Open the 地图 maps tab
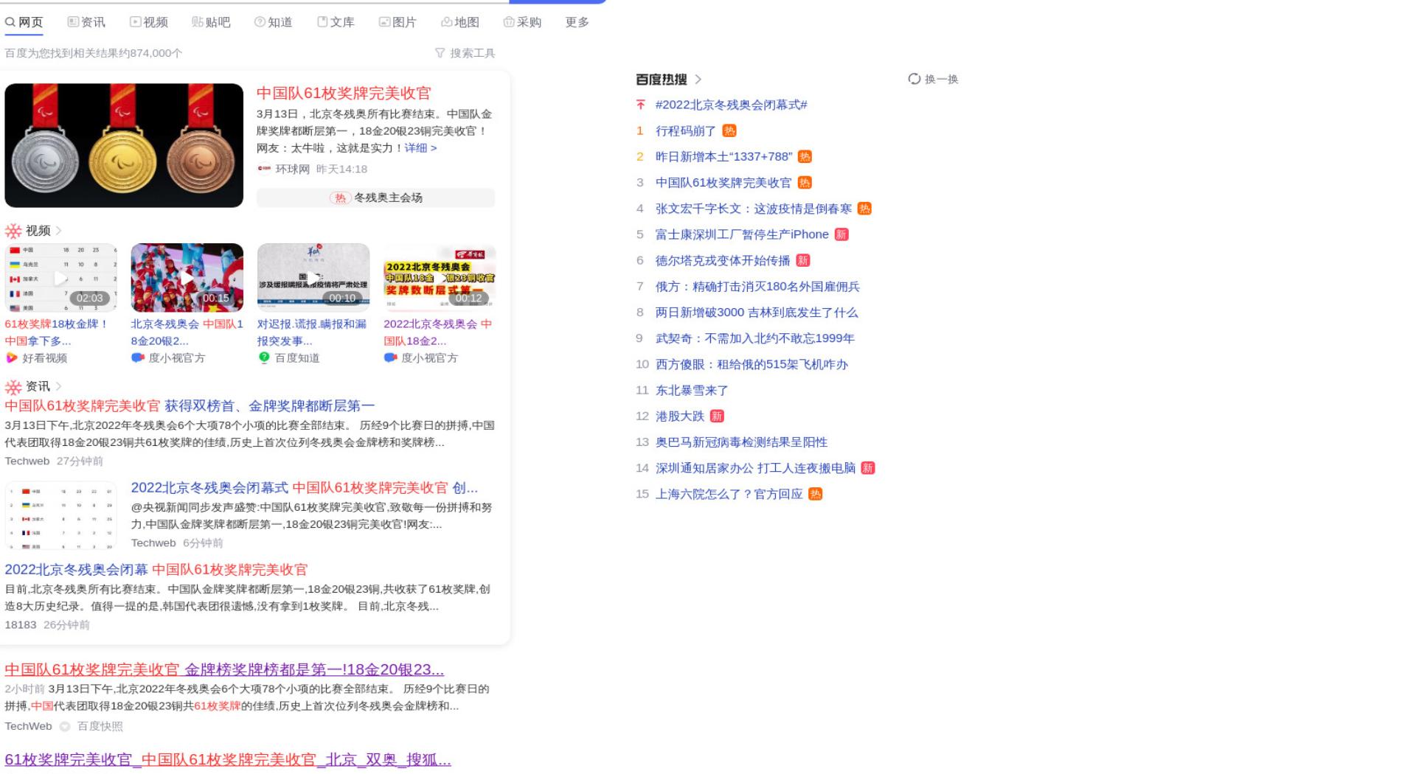The width and height of the screenshot is (1416, 774). point(460,22)
